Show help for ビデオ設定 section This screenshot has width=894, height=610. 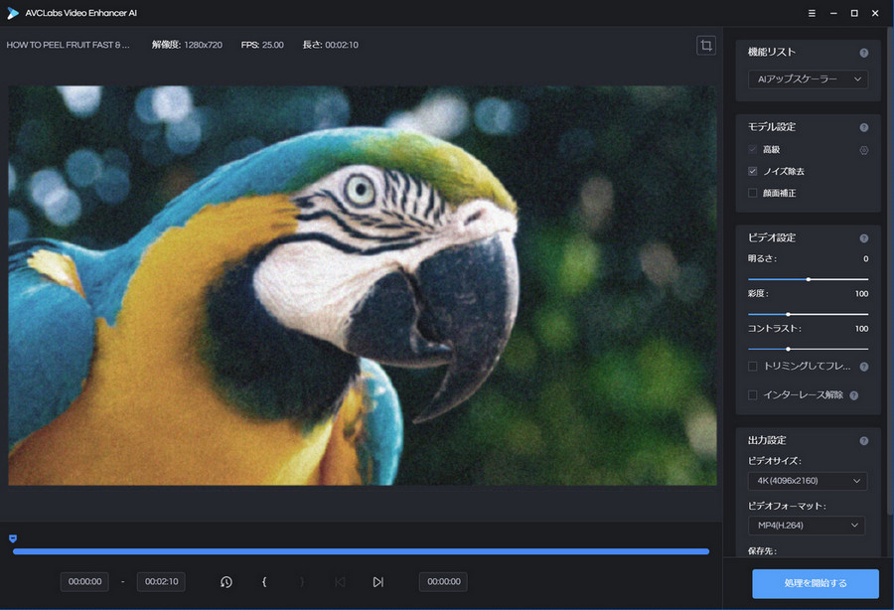coord(864,238)
